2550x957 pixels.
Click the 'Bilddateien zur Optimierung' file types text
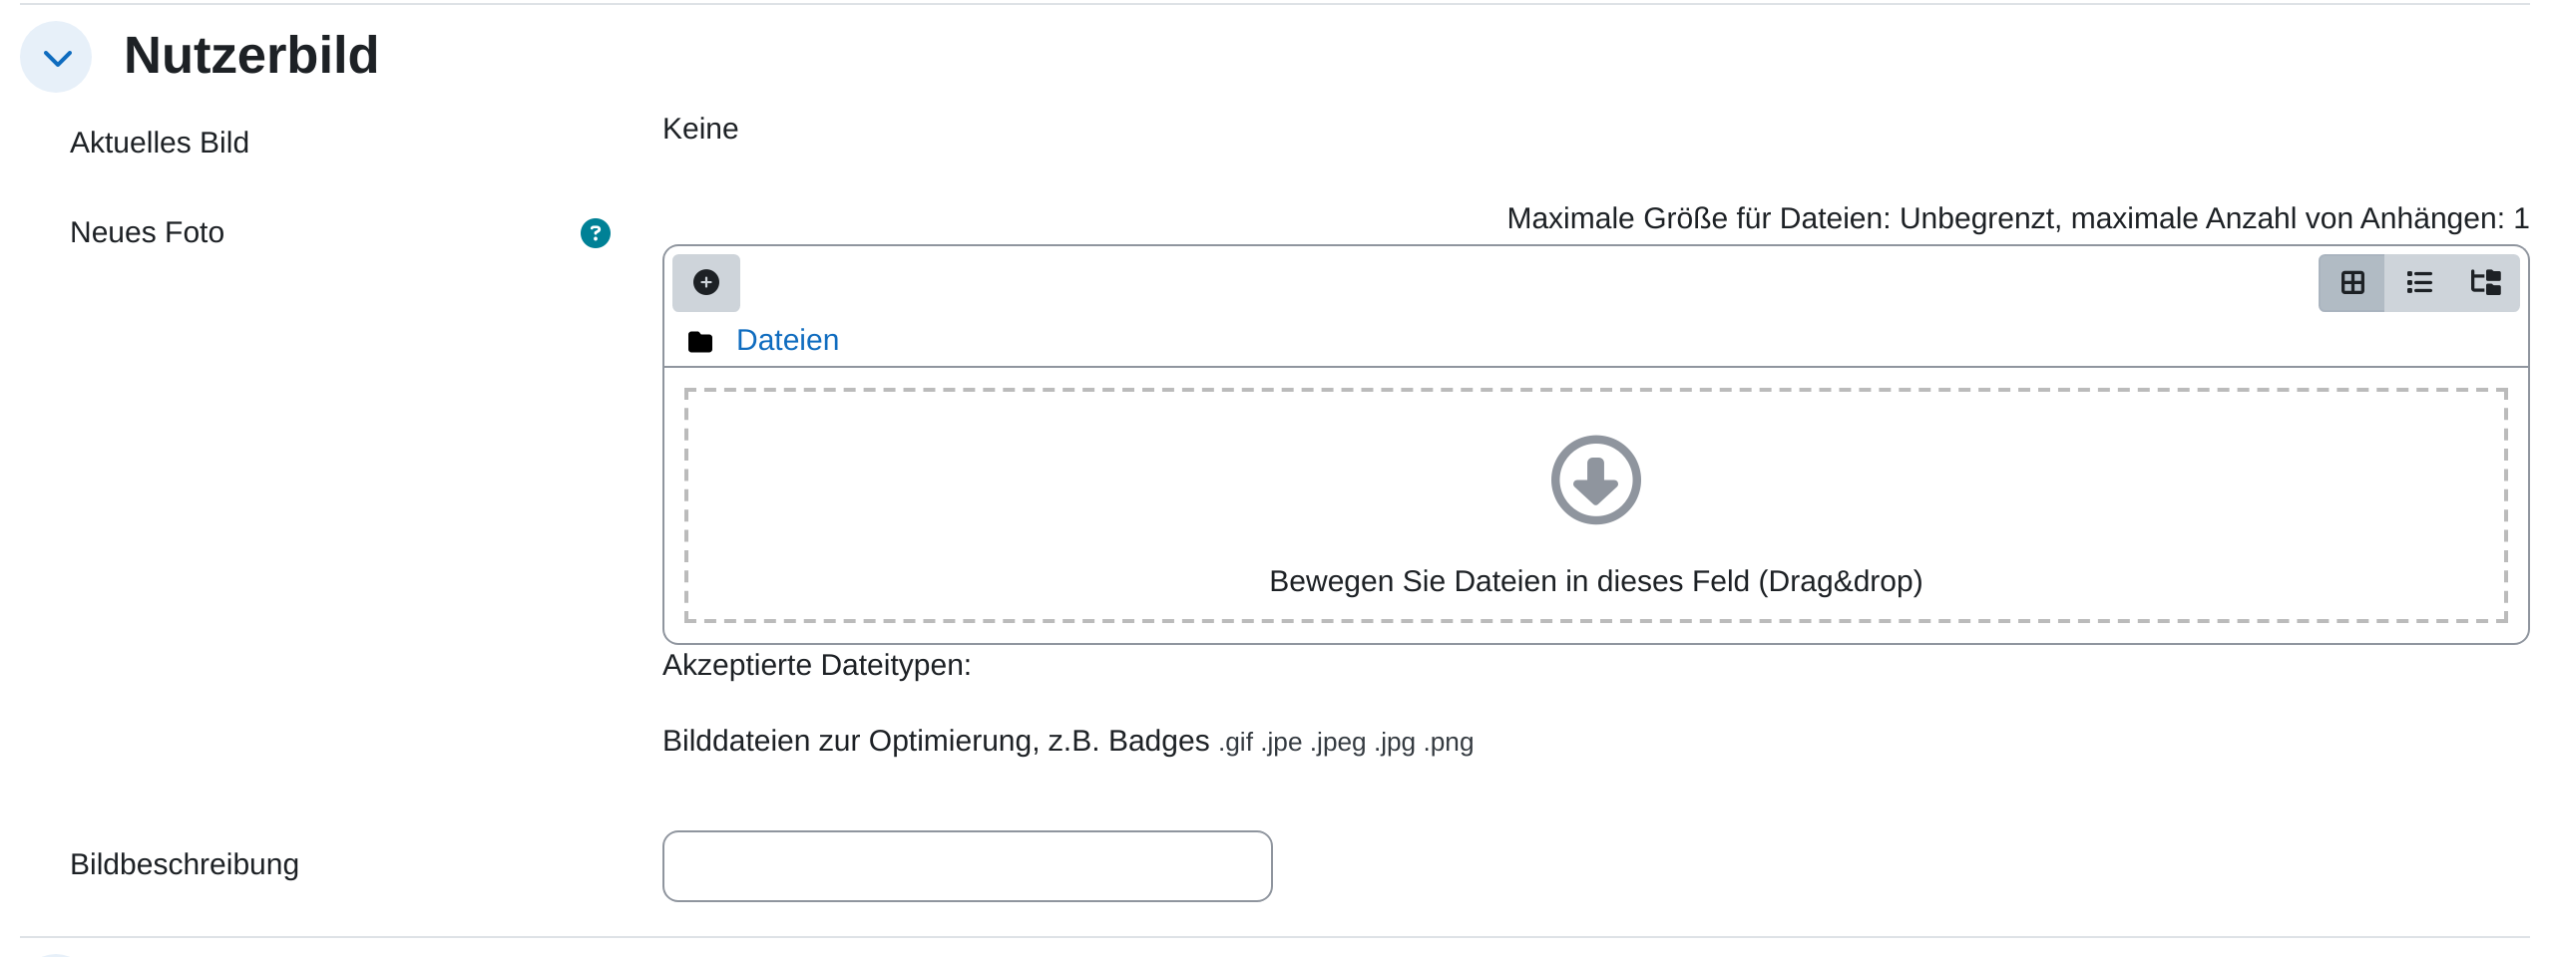point(1067,742)
